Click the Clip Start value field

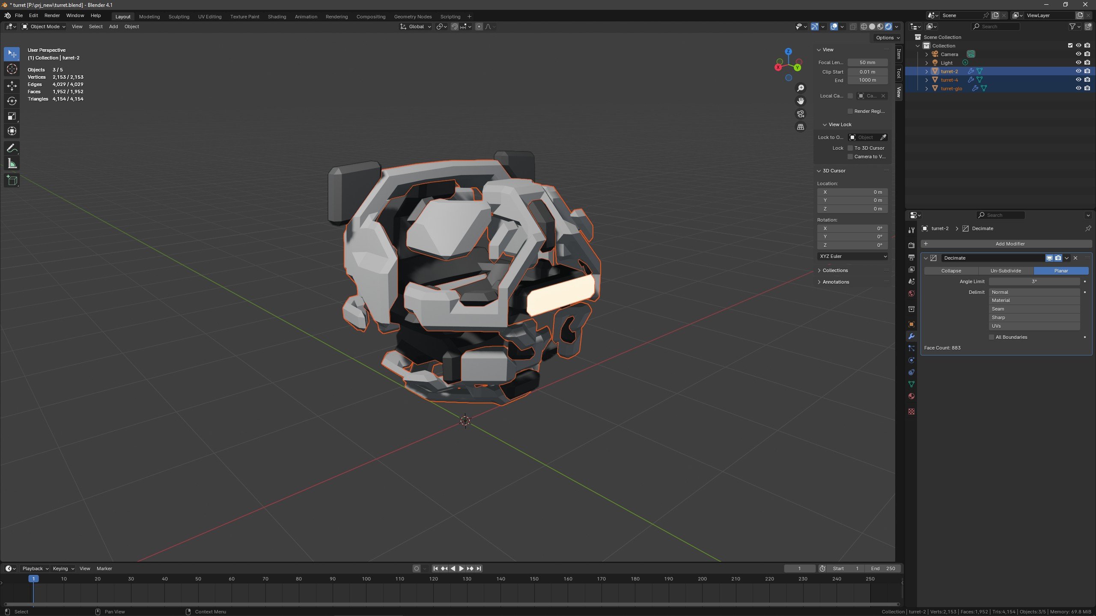tap(867, 72)
